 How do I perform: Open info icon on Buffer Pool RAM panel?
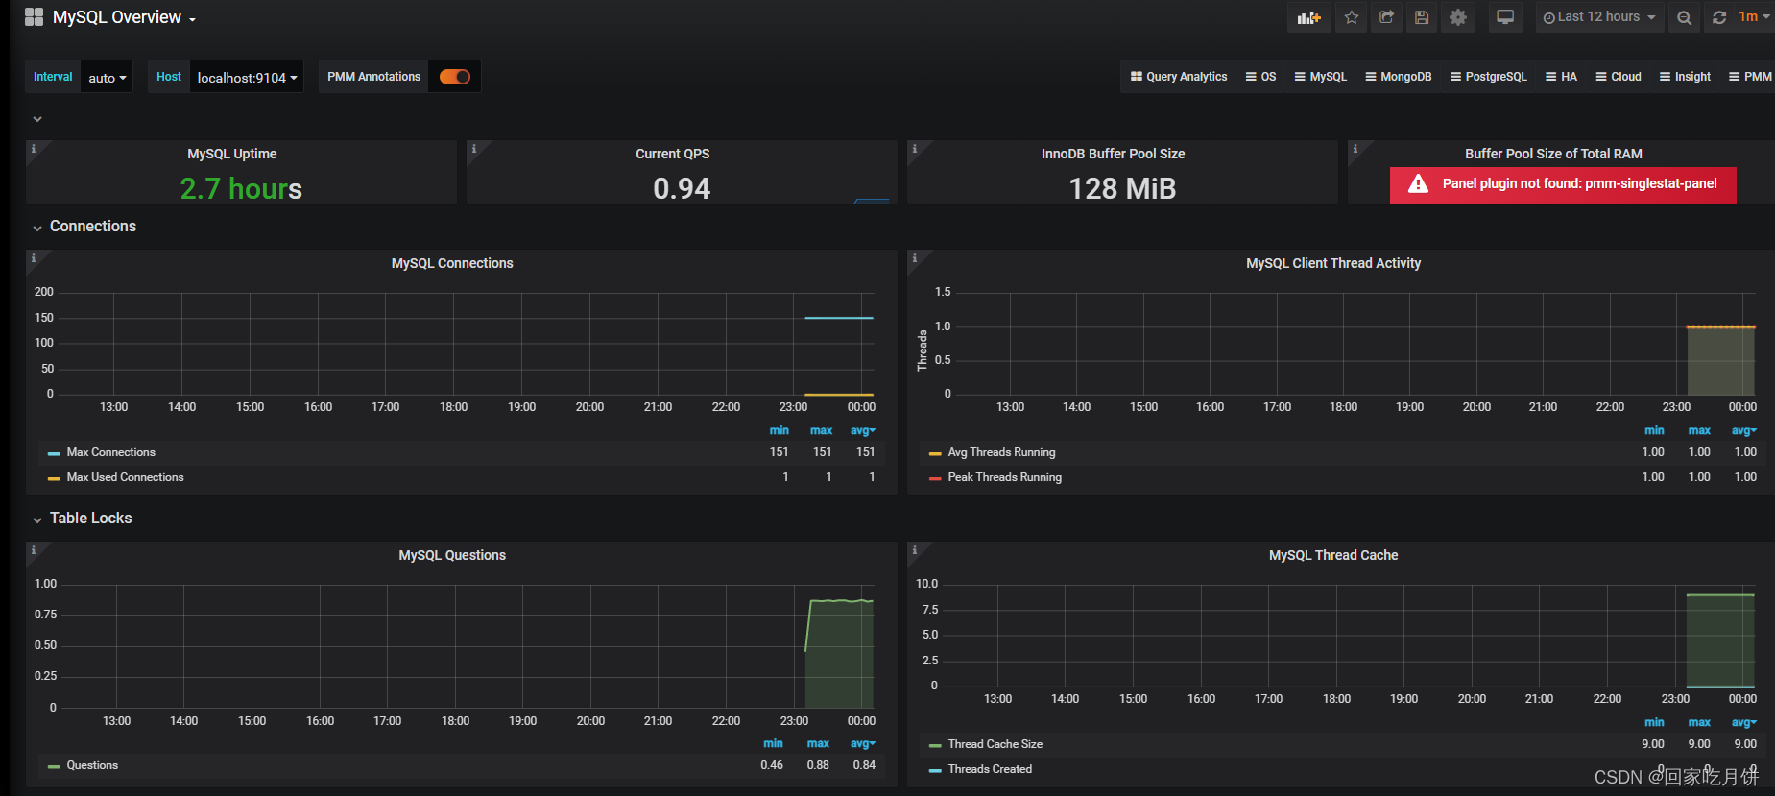pos(1355,149)
